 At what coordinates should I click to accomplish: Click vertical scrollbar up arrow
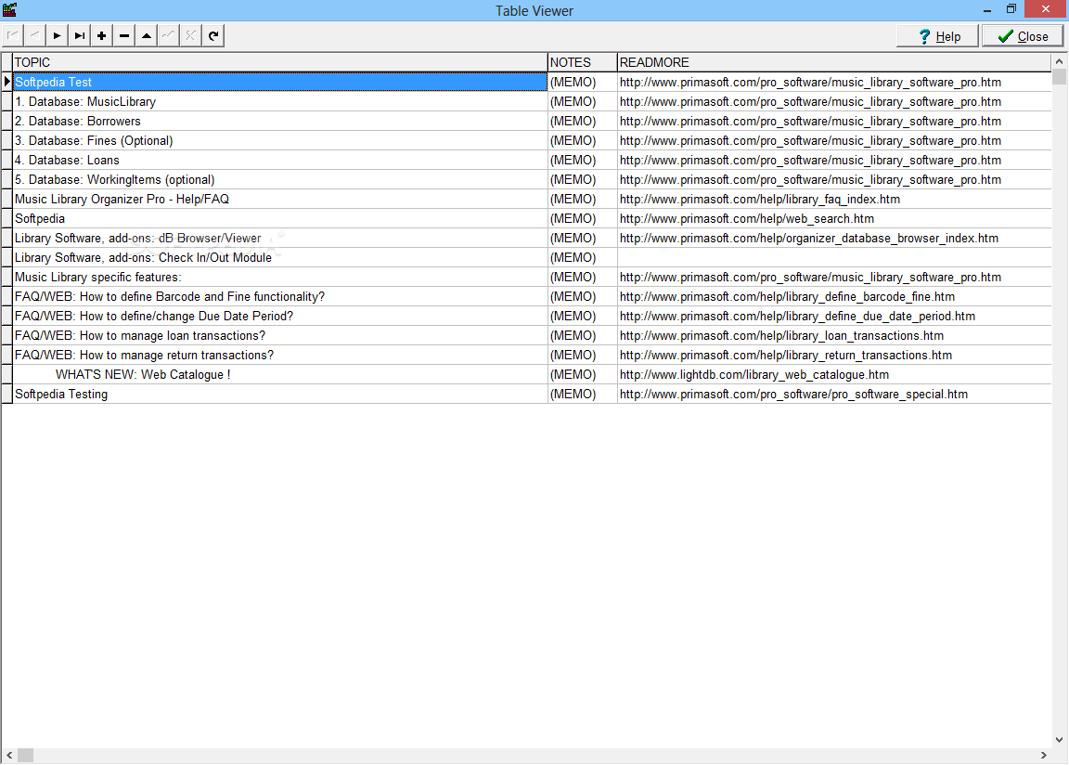coord(1059,60)
